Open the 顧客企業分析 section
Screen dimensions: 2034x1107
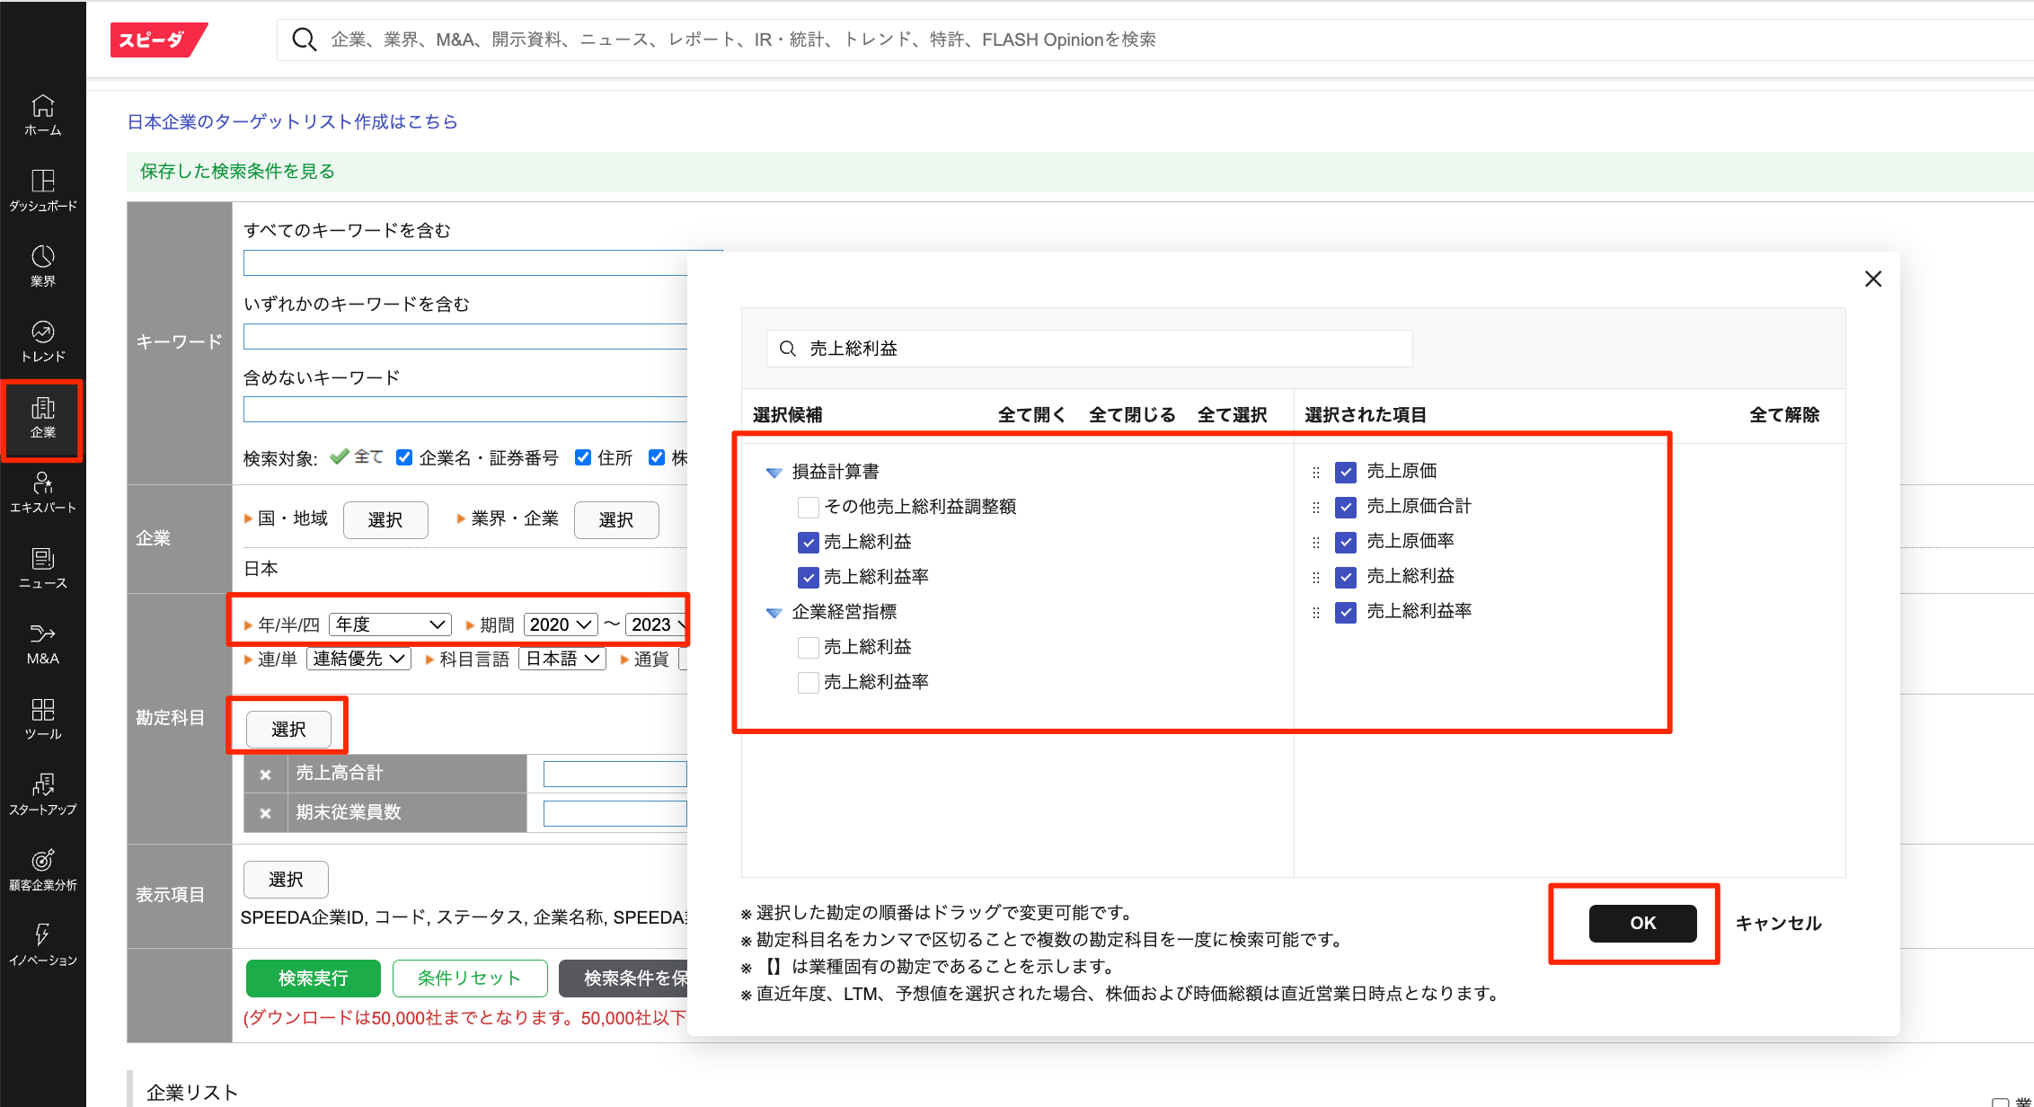point(42,868)
